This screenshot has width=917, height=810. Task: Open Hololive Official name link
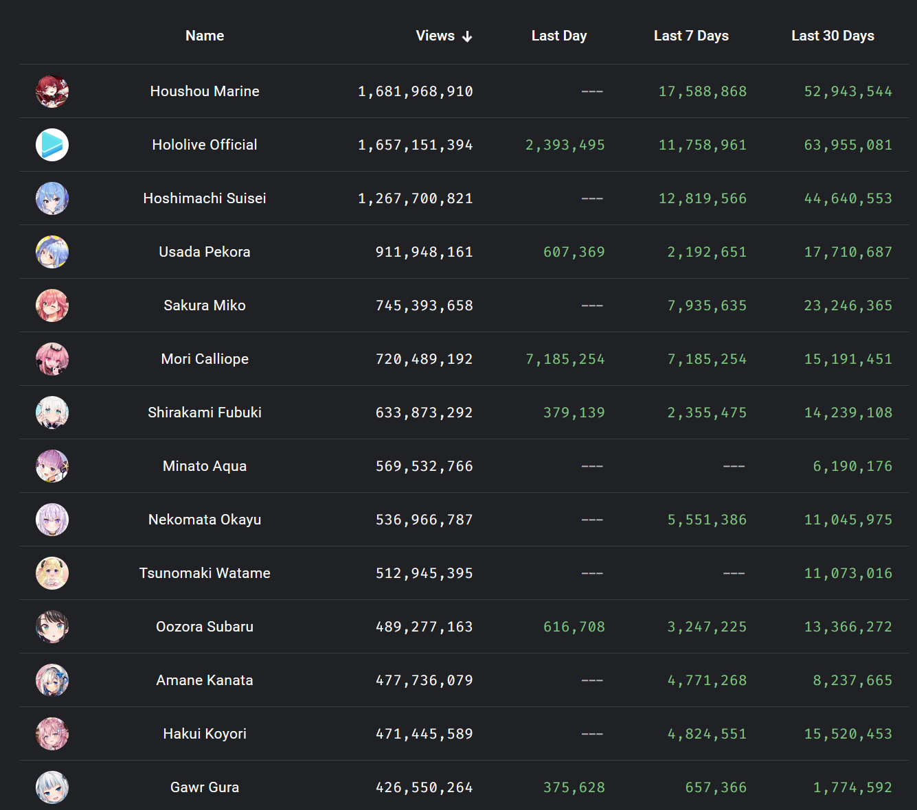click(x=205, y=145)
